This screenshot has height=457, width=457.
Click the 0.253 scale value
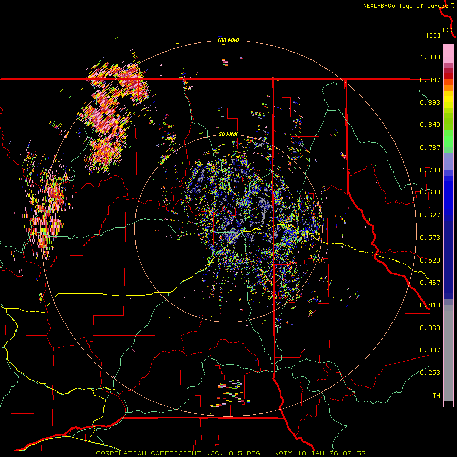[x=430, y=373]
